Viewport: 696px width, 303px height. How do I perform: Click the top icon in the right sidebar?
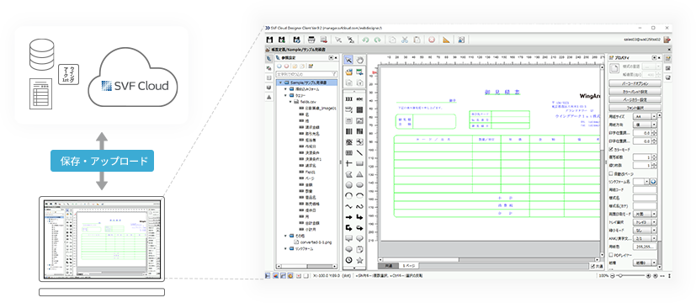click(x=667, y=59)
